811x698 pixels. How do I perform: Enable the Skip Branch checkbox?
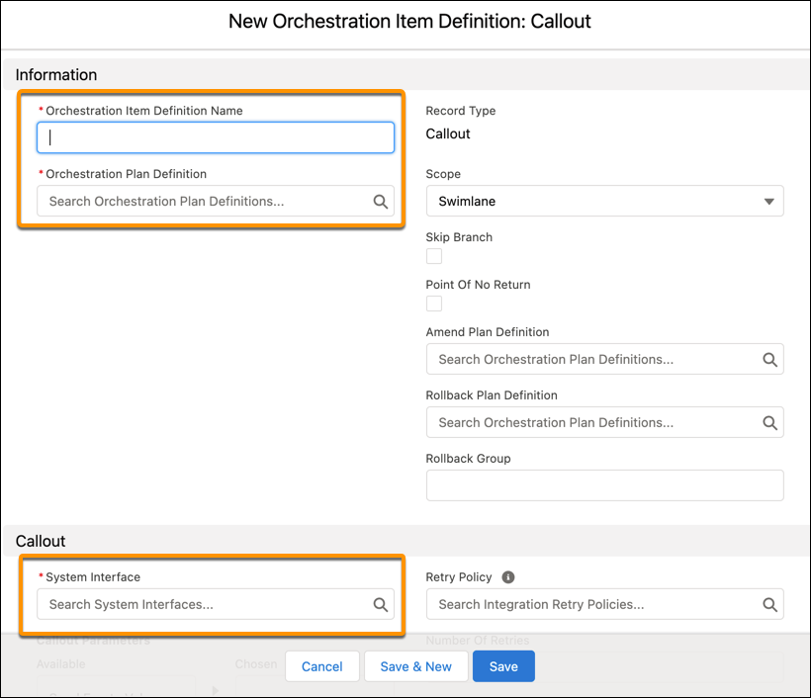click(x=433, y=256)
